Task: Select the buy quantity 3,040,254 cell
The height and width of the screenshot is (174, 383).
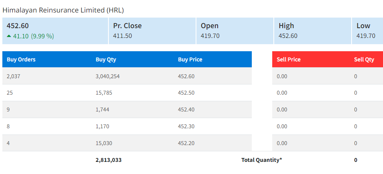Action: pos(108,76)
